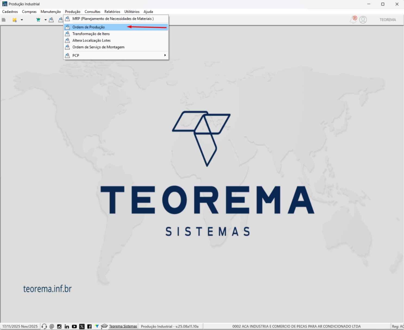This screenshot has height=330, width=404.
Task: Close the open Produção menu
Action: pos(72,12)
